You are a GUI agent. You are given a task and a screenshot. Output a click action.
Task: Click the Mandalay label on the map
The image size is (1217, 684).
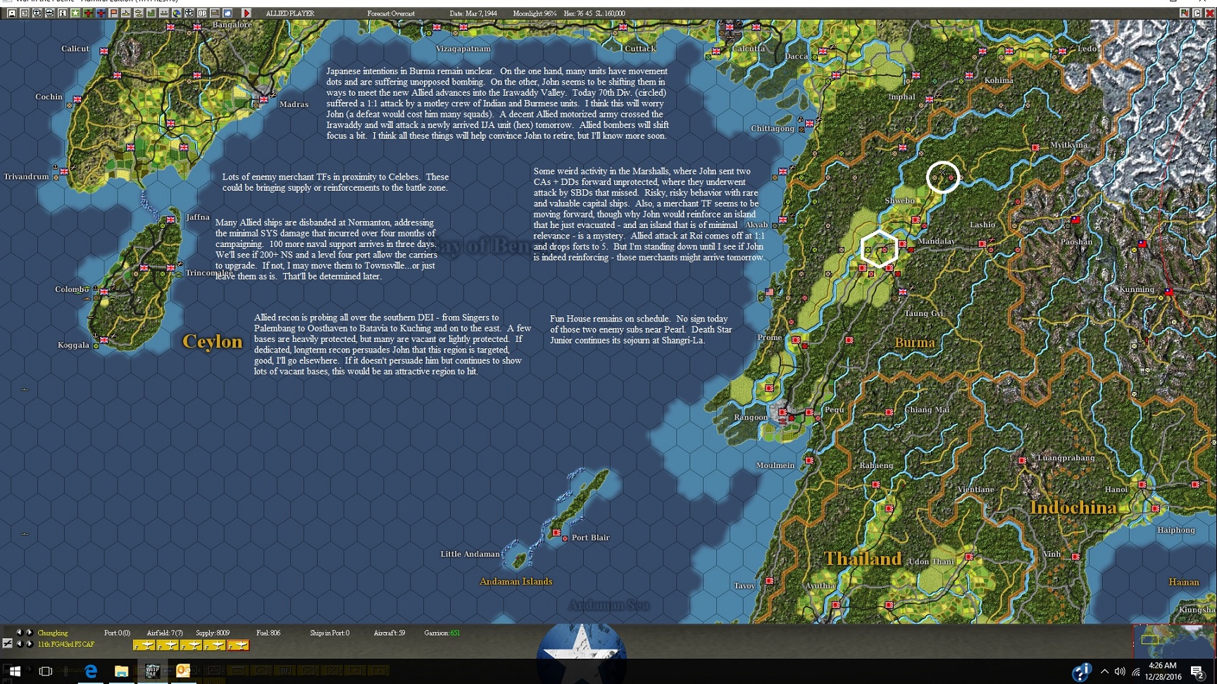pyautogui.click(x=936, y=241)
